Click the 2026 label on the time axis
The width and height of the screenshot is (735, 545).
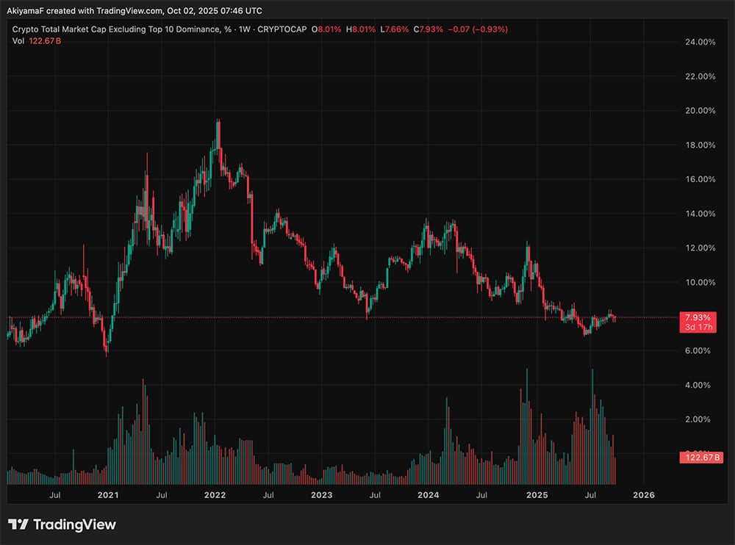click(645, 495)
